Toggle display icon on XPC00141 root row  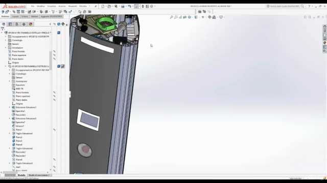click(59, 33)
